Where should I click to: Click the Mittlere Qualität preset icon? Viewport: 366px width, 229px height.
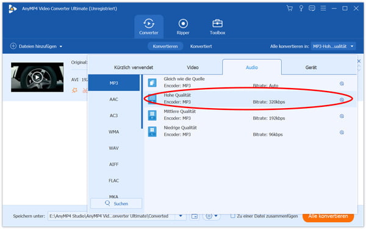click(x=152, y=115)
